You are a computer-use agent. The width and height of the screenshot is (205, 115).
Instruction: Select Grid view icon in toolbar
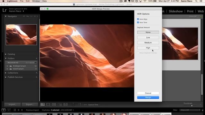click(43, 104)
